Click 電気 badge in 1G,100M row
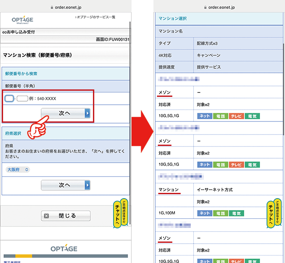The image size is (285, 263). [236, 213]
